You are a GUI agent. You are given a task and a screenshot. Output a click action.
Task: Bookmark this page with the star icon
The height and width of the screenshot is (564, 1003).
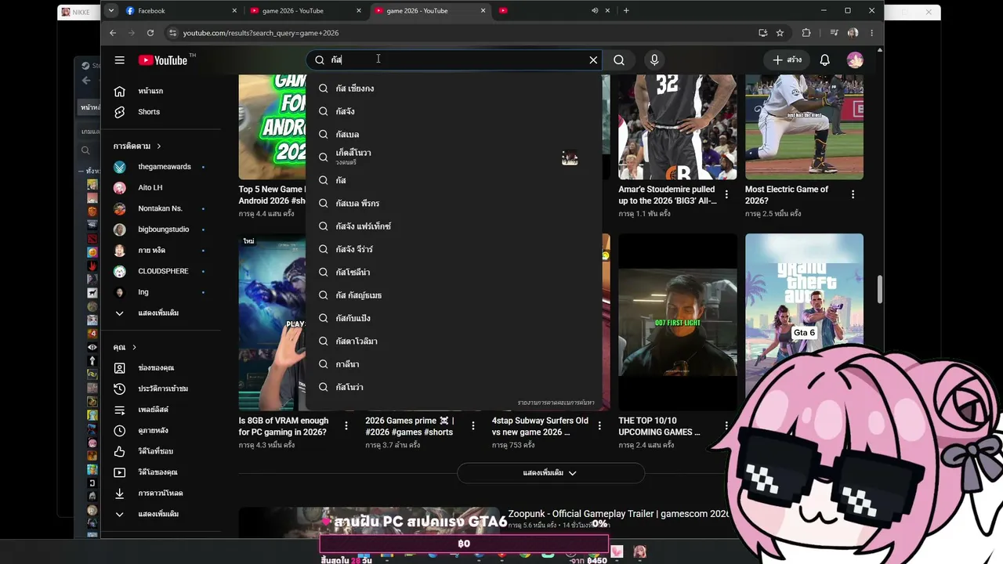[x=780, y=33]
